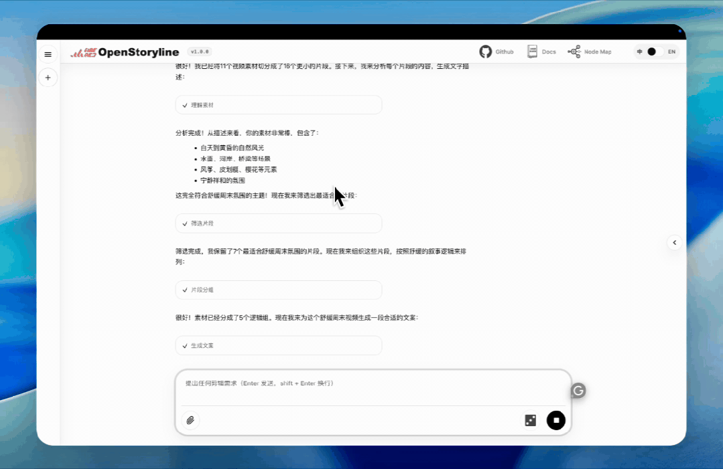Toggle the language switch in the header
The image size is (723, 469).
point(649,51)
